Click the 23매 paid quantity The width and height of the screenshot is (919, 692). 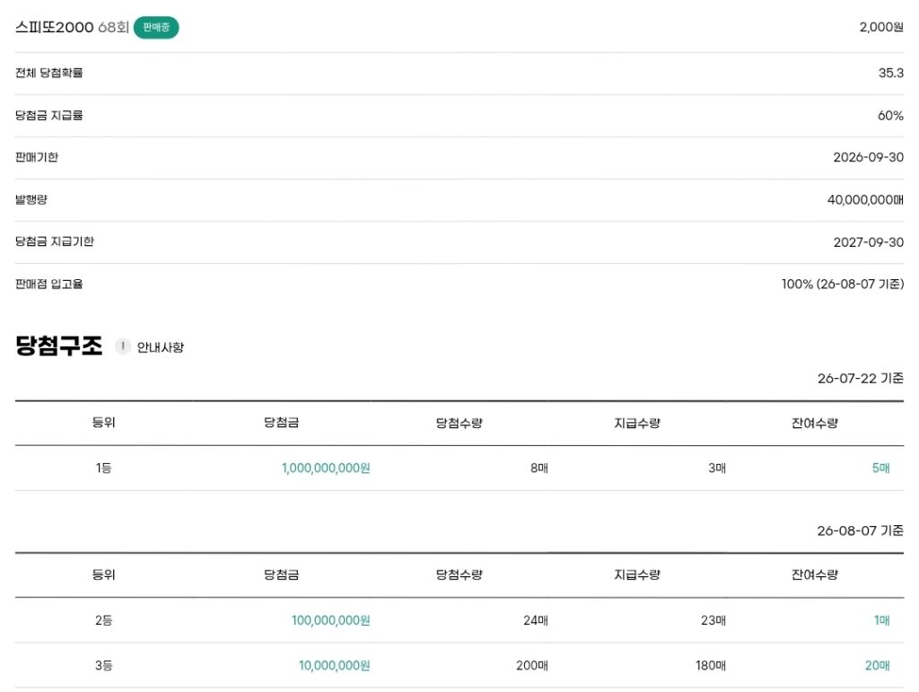click(x=713, y=620)
